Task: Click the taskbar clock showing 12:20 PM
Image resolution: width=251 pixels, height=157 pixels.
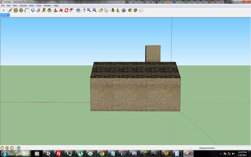Action: (x=242, y=154)
